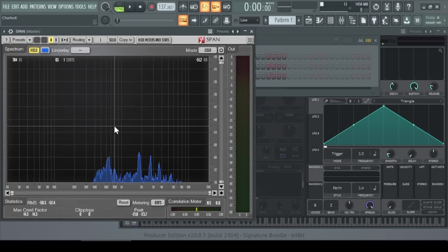The height and width of the screenshot is (252, 448).
Task: Click the shopping cart icon
Action: 417,20
